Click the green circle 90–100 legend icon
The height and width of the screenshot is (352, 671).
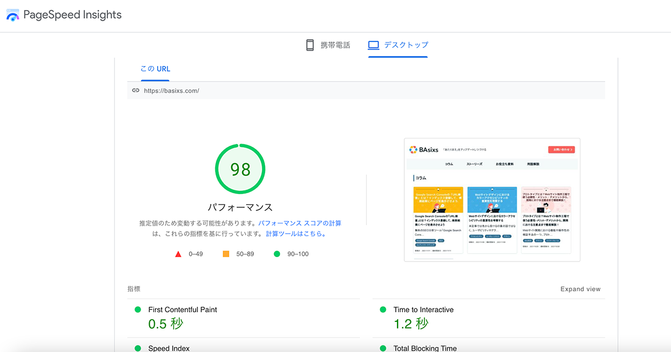277,254
